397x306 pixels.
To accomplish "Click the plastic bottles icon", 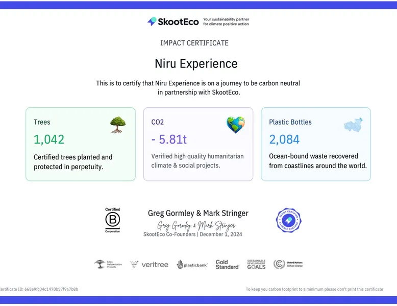I will point(353,125).
